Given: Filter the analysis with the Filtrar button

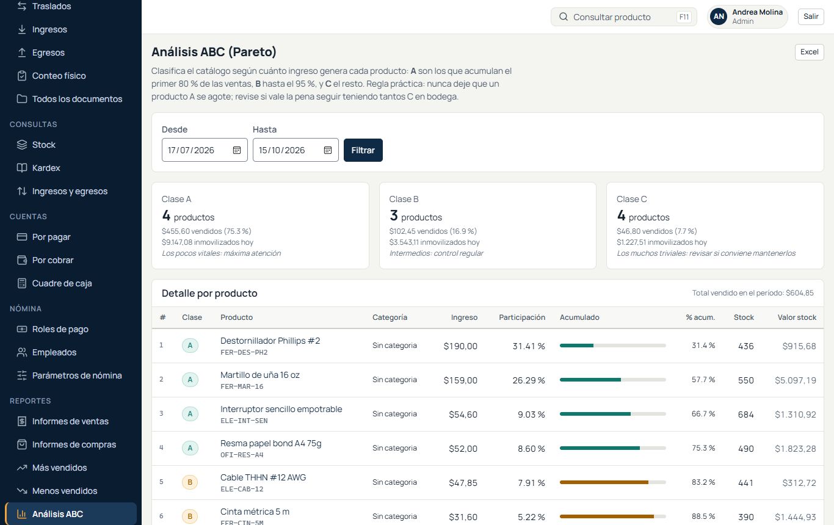Looking at the screenshot, I should [x=363, y=150].
